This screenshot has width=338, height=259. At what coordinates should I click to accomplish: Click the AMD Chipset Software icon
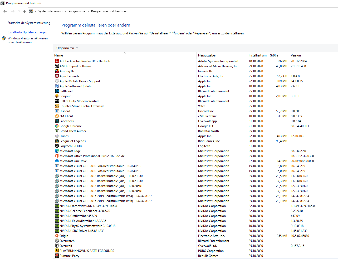tap(57, 66)
